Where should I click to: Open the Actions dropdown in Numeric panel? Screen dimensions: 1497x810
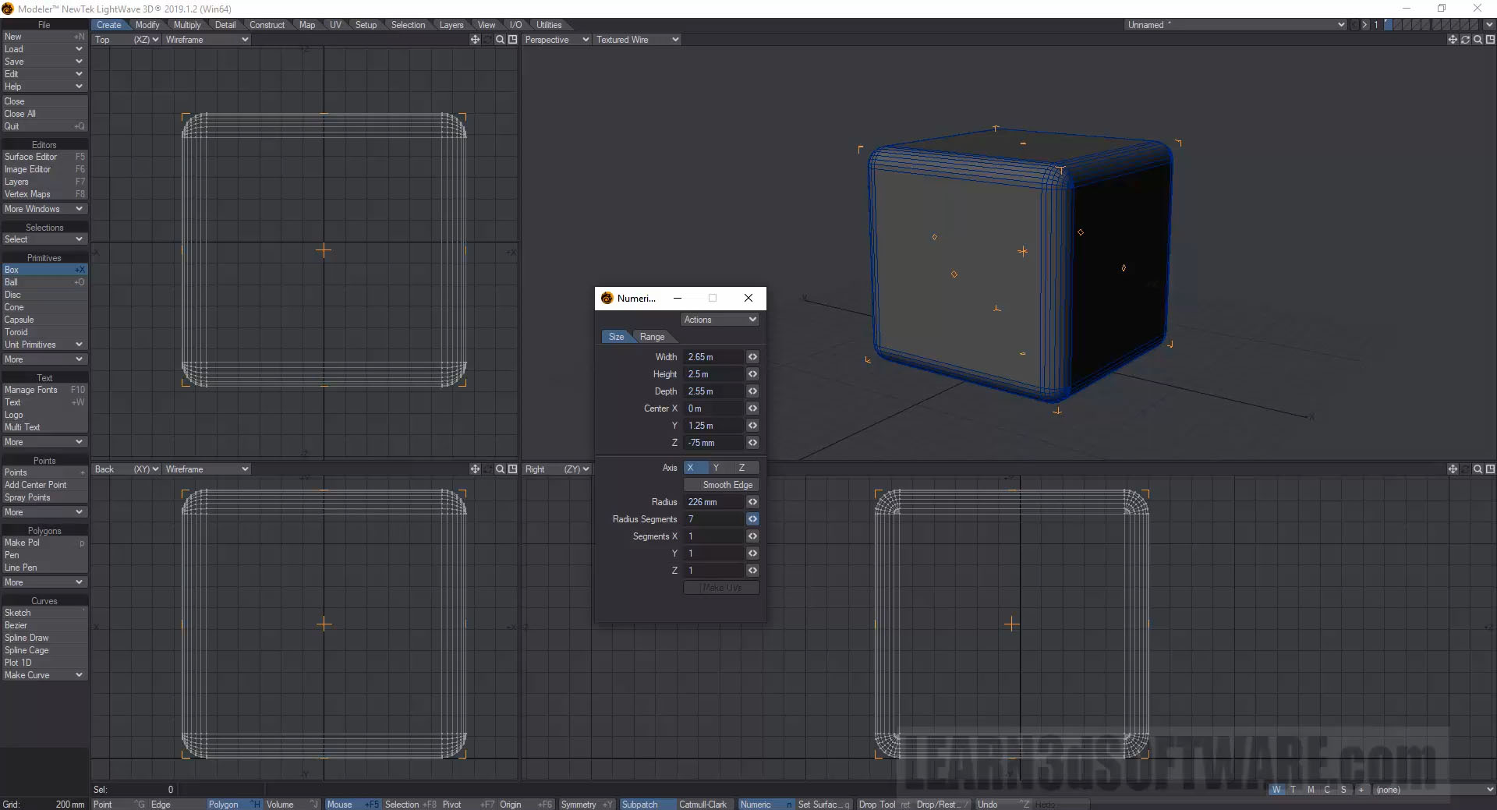720,320
